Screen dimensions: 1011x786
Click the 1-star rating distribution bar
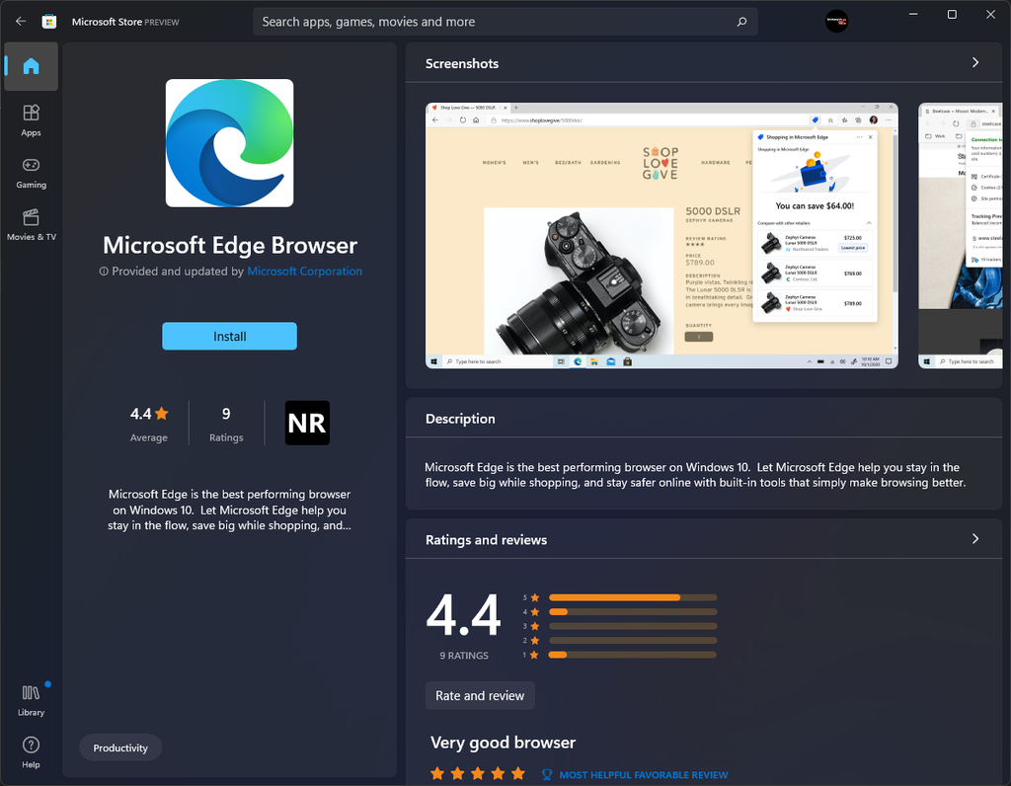click(x=633, y=655)
